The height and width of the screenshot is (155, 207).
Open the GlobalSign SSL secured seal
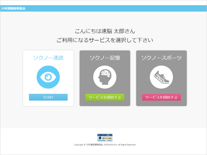click(x=105, y=138)
